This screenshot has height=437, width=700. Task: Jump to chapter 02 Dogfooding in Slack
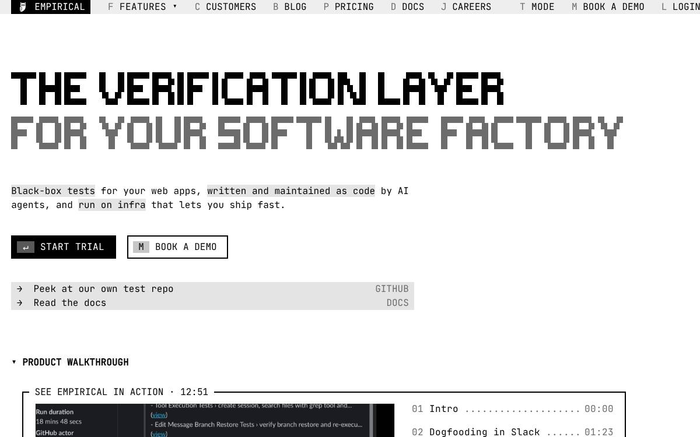pos(513,432)
